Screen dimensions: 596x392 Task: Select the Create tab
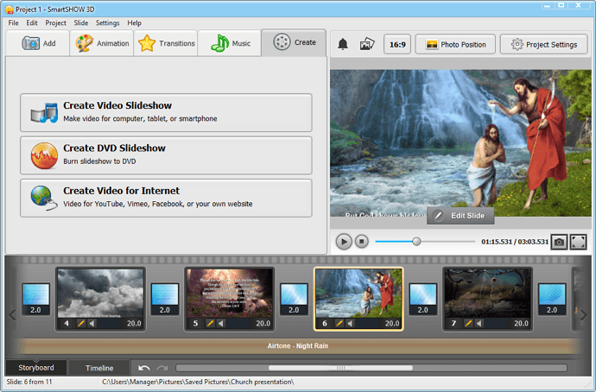pyautogui.click(x=294, y=42)
